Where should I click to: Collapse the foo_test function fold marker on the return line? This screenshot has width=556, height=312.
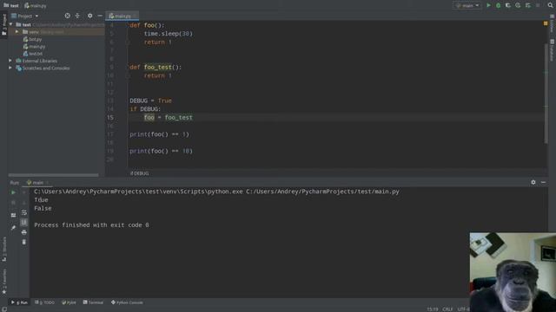click(128, 75)
